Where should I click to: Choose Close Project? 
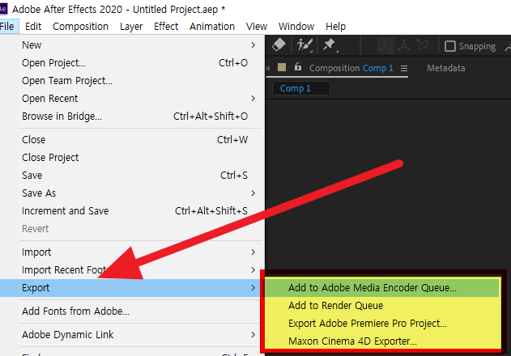point(132,158)
